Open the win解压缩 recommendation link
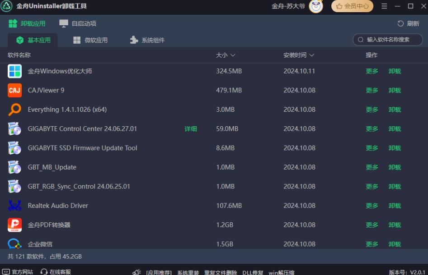428x275 pixels. coord(282,273)
